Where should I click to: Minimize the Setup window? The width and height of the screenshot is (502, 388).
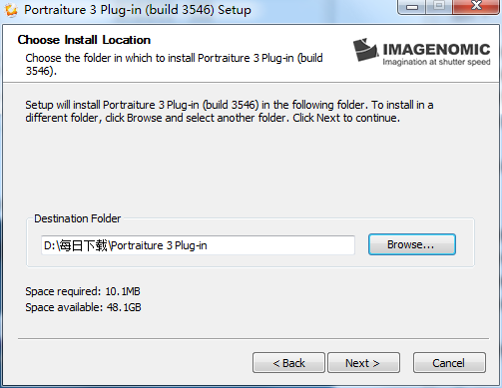point(412,7)
